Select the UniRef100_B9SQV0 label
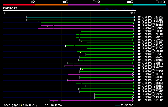This screenshot has height=107, width=168. pos(151,57)
